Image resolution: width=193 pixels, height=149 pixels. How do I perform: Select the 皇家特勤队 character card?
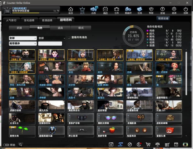[169, 93]
